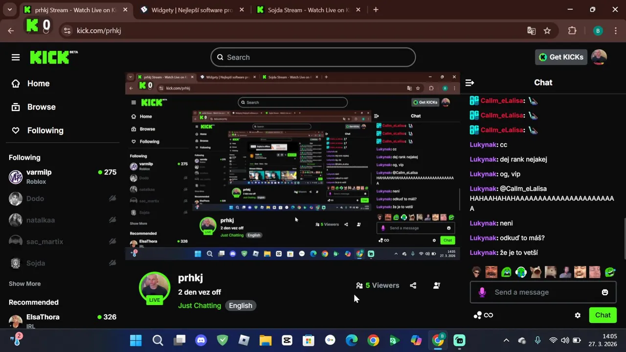626x352 pixels.
Task: Click the prhkj streamer avatar
Action: click(155, 287)
